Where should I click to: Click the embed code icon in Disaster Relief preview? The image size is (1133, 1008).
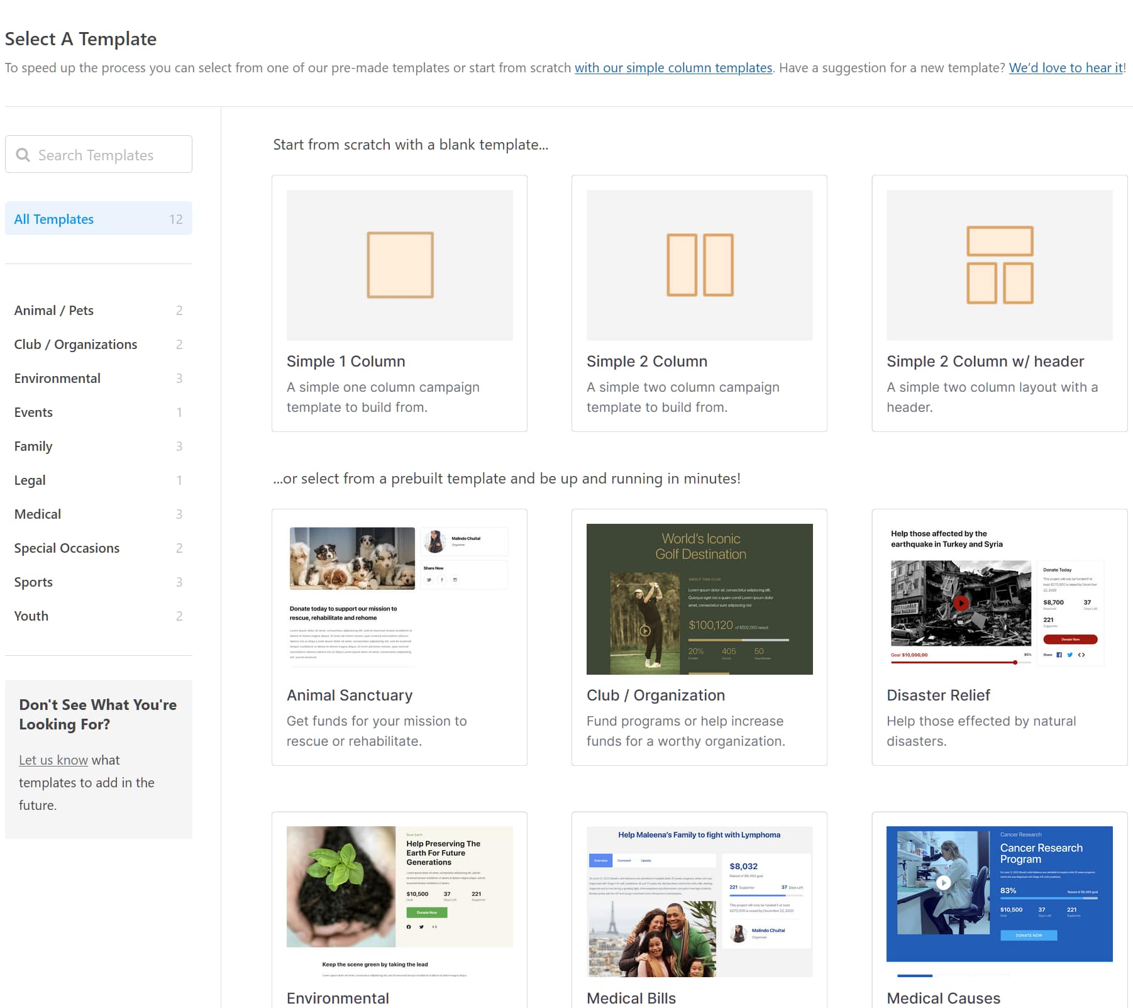(x=1081, y=655)
